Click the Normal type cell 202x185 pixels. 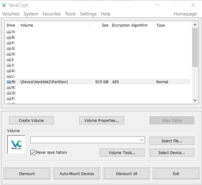click(162, 82)
